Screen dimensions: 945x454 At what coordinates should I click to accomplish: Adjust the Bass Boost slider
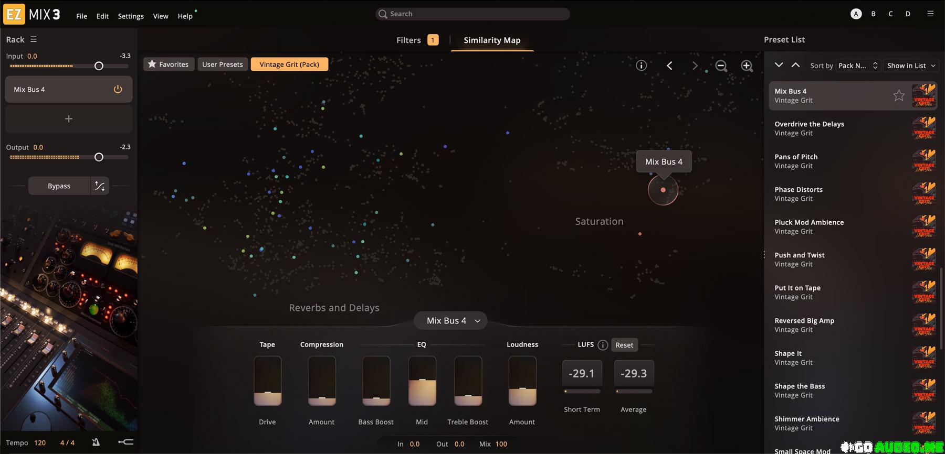[376, 381]
